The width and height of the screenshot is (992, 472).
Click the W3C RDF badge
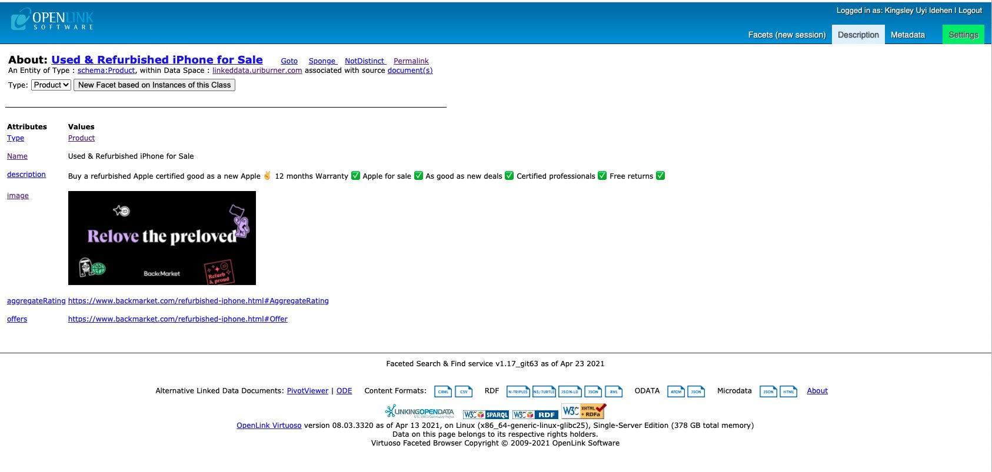click(x=535, y=414)
